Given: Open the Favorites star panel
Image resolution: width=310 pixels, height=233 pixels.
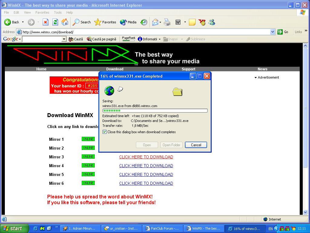Looking at the screenshot, I should click(105, 22).
